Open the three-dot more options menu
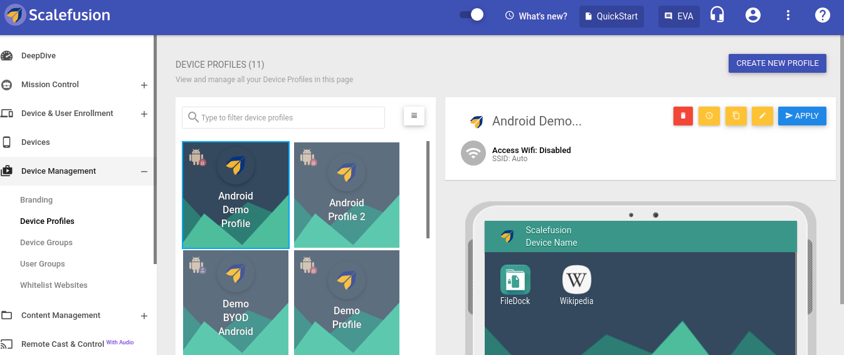 point(789,16)
